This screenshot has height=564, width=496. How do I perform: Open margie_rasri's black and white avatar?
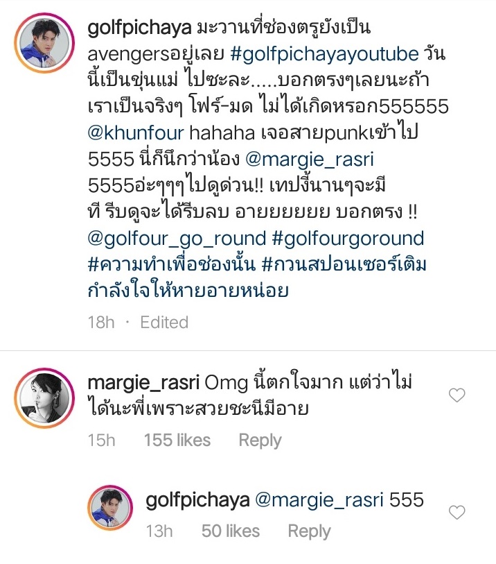[44, 398]
